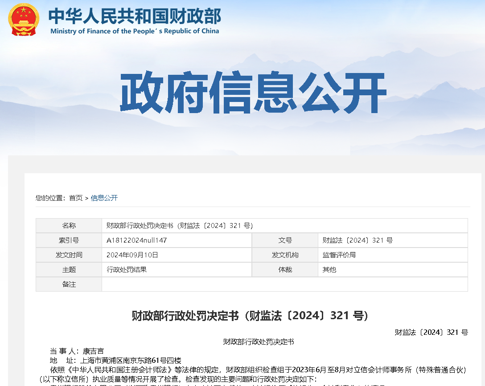Click the paragraph starting 依照《中华人民共和国注册会计师法》
The height and width of the screenshot is (386, 485).
pos(253,374)
